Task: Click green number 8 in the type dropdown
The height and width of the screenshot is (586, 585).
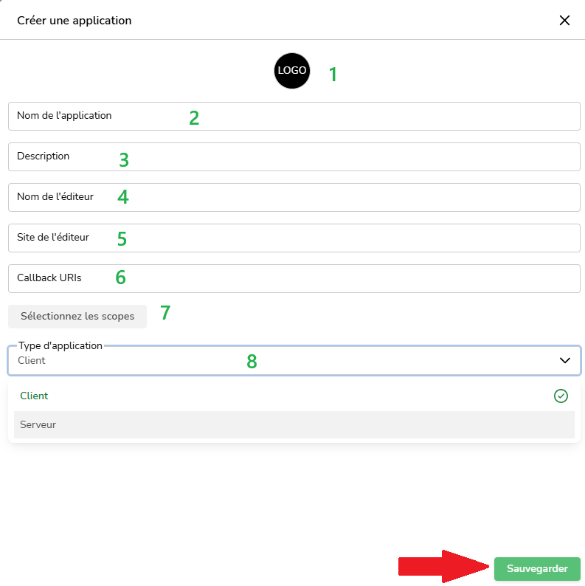Action: coord(252,362)
